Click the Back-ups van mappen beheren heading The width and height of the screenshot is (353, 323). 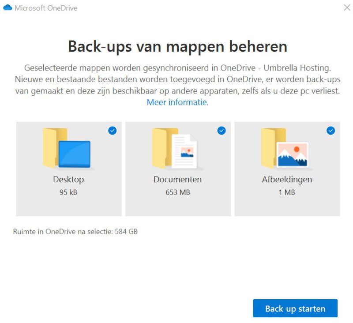tap(178, 47)
